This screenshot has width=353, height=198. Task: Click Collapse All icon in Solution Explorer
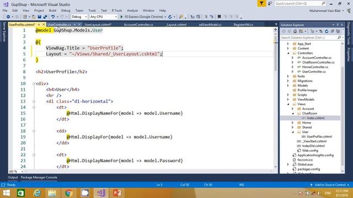[332, 31]
